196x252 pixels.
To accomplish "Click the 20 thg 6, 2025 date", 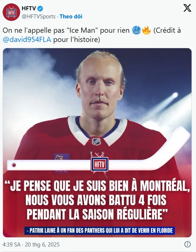I will pos(42,244).
